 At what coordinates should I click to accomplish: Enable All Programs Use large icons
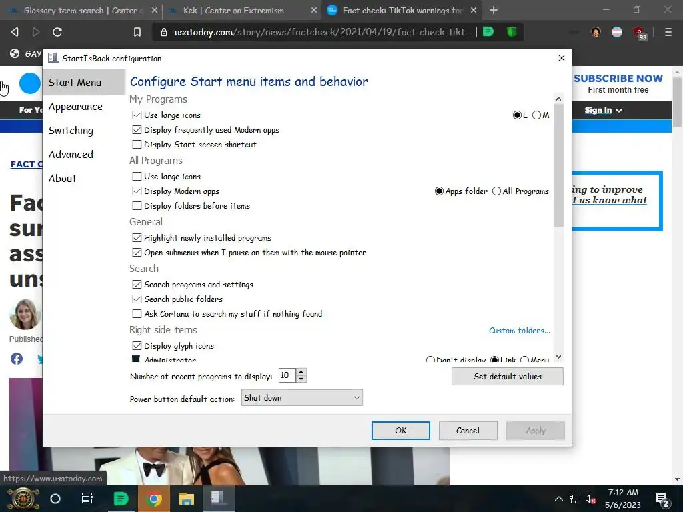(137, 176)
